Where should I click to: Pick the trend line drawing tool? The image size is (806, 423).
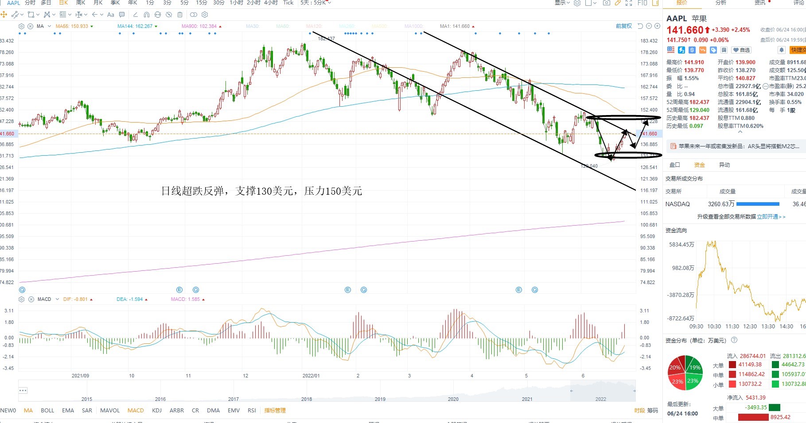[15, 15]
